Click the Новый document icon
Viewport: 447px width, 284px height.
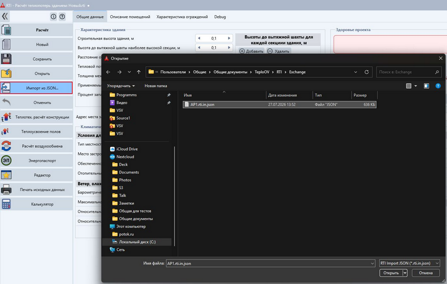pyautogui.click(x=6, y=44)
